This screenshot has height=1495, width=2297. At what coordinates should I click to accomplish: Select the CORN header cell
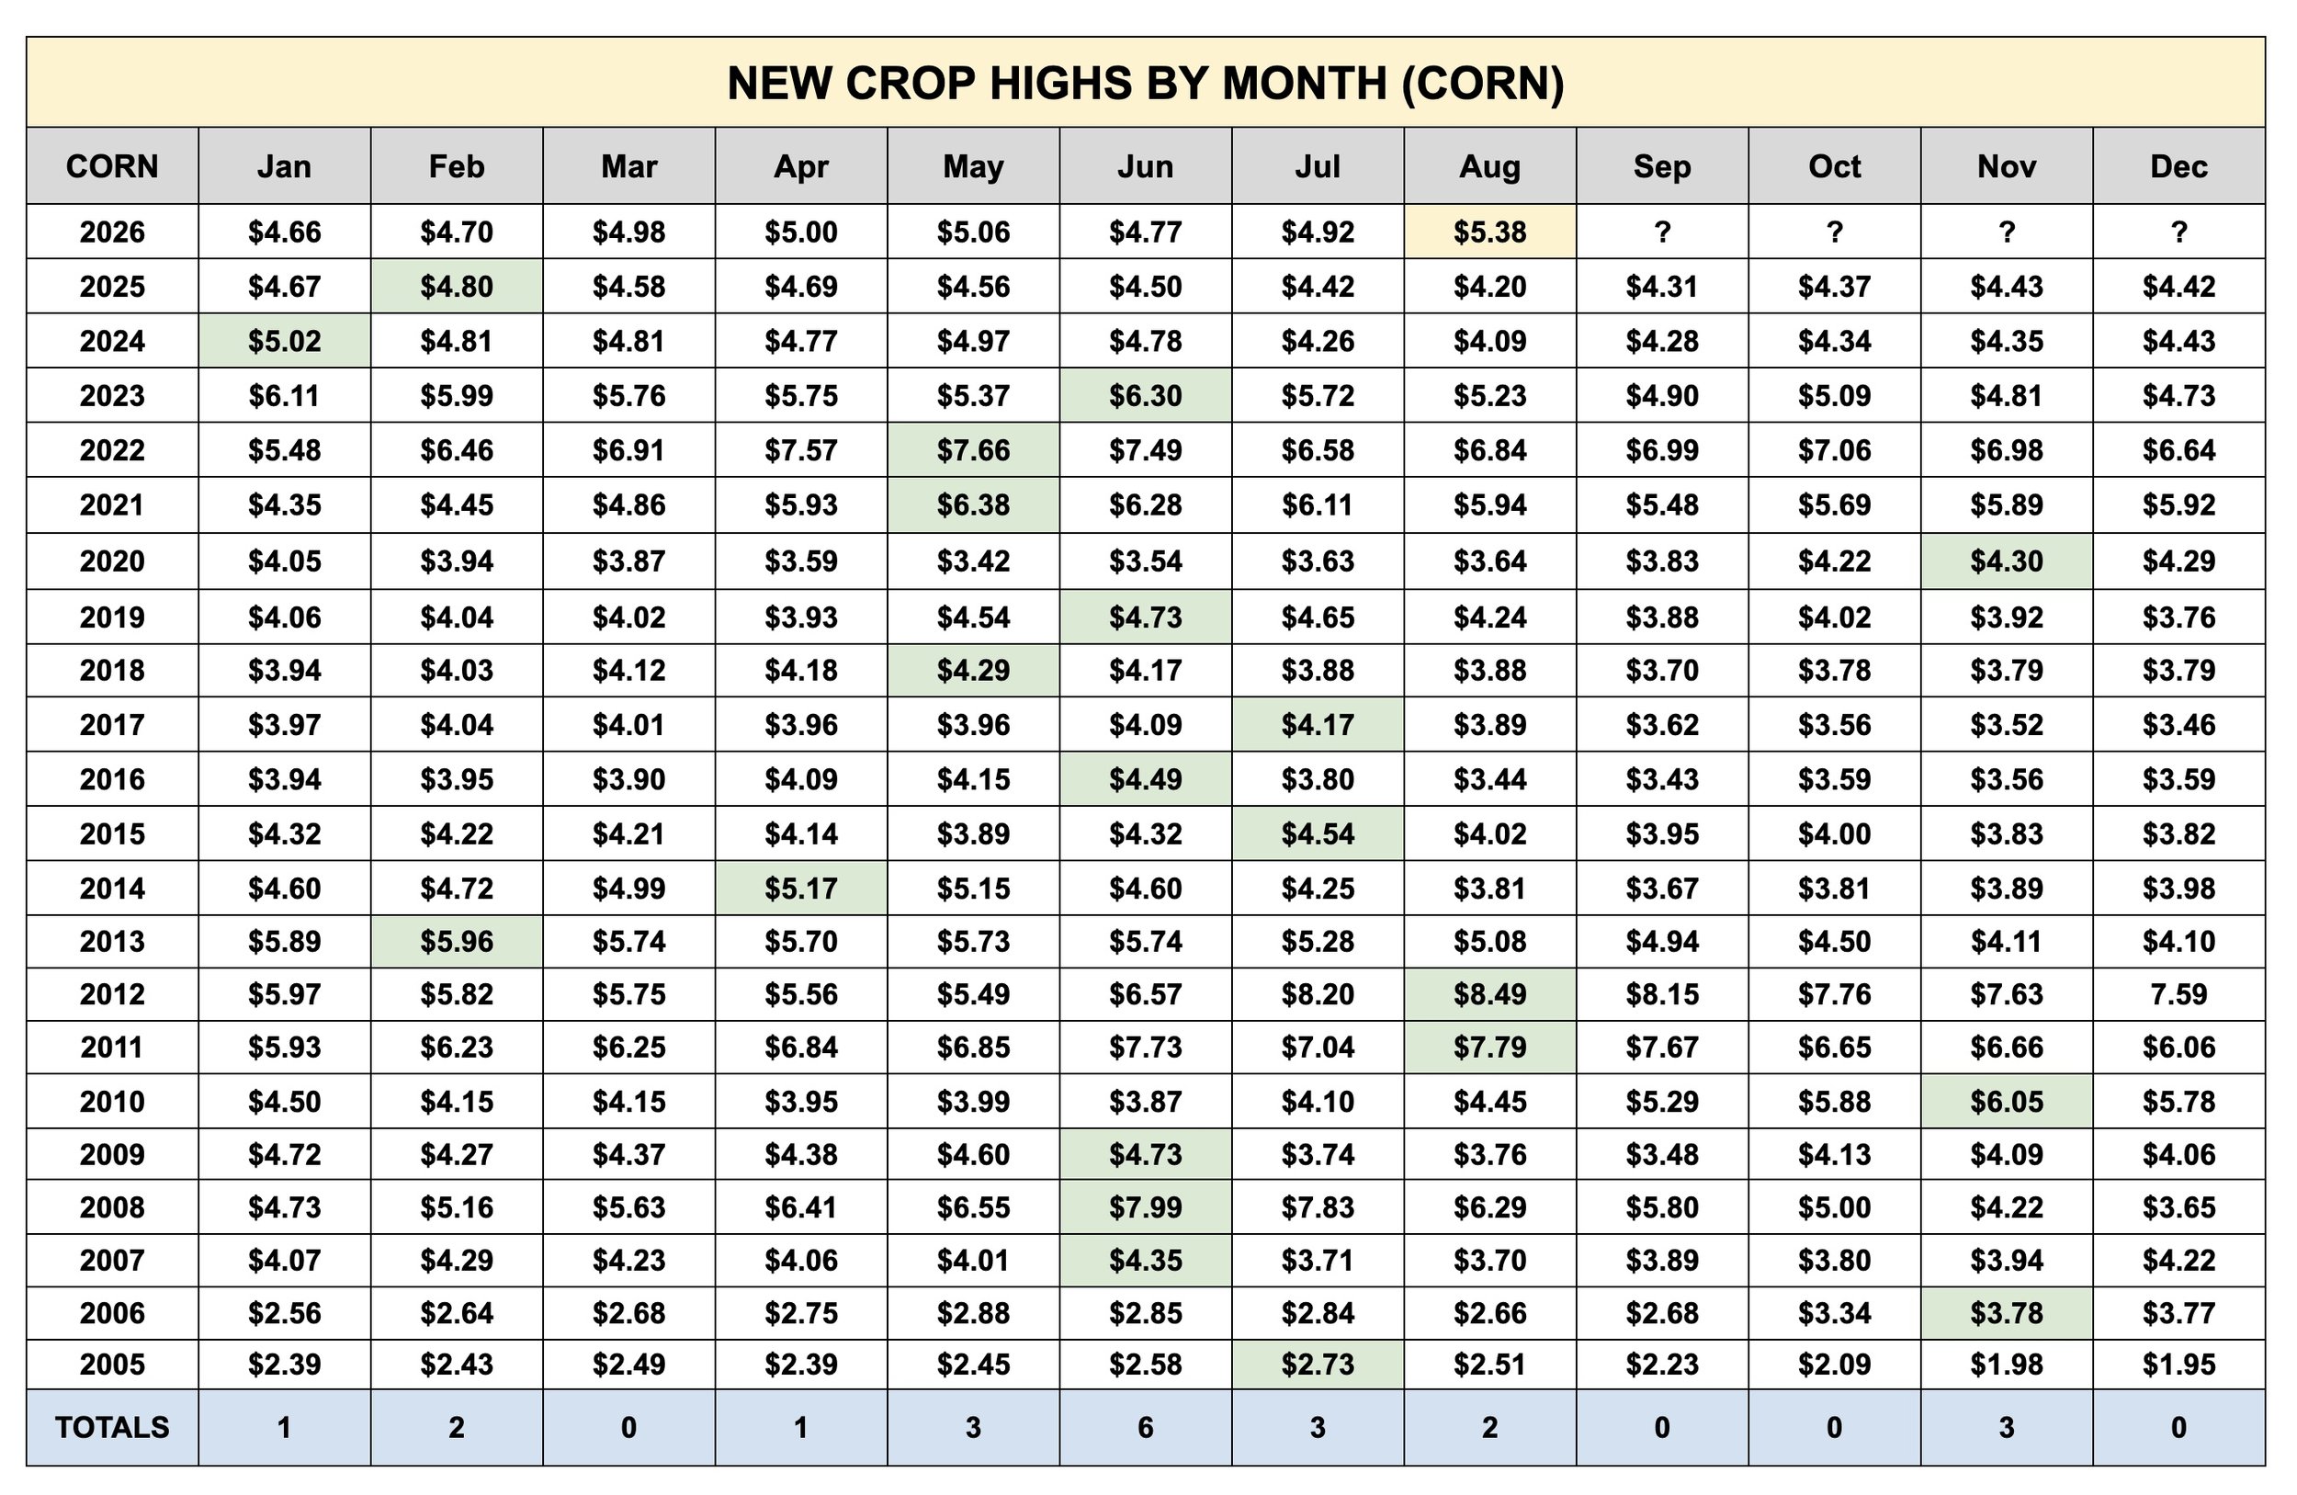click(x=112, y=166)
